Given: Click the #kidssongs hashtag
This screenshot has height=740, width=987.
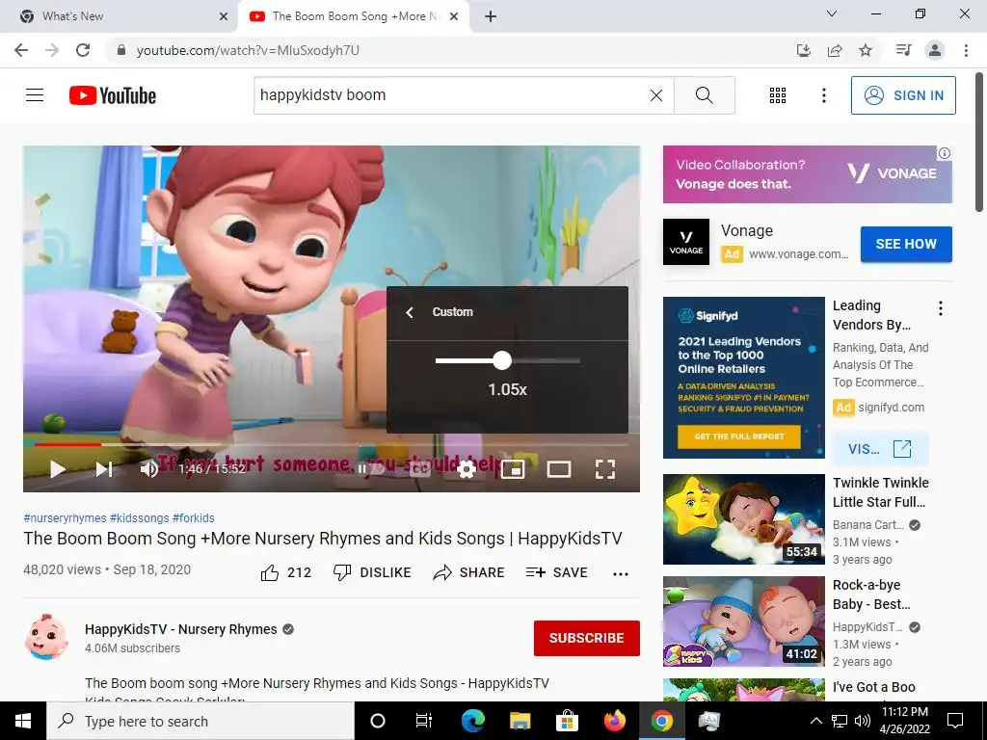Looking at the screenshot, I should point(139,517).
